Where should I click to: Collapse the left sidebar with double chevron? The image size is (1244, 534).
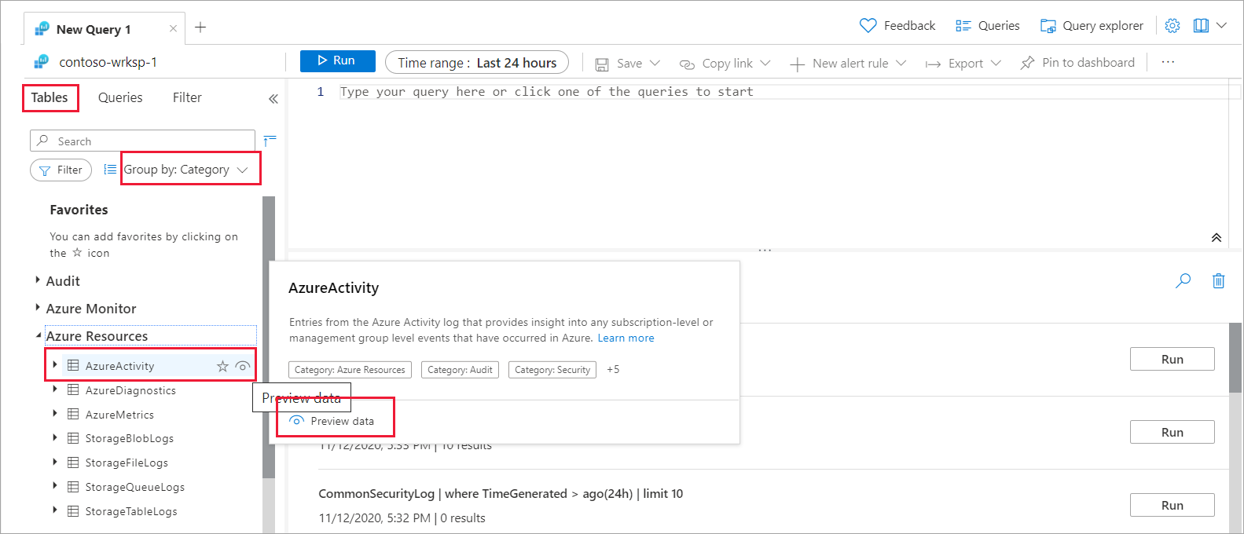(273, 98)
